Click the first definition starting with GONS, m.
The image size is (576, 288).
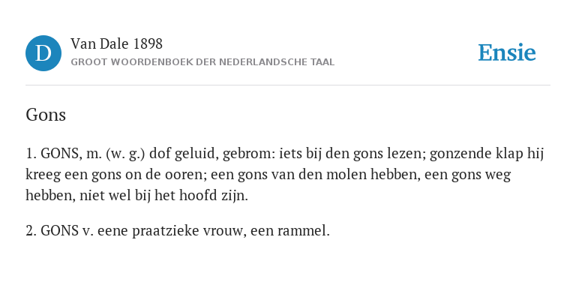tap(285, 175)
